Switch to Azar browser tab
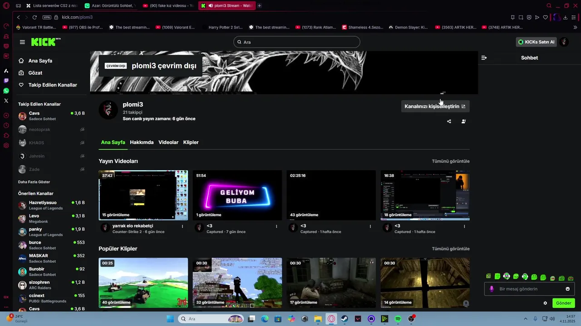581x326 pixels. coord(110,5)
